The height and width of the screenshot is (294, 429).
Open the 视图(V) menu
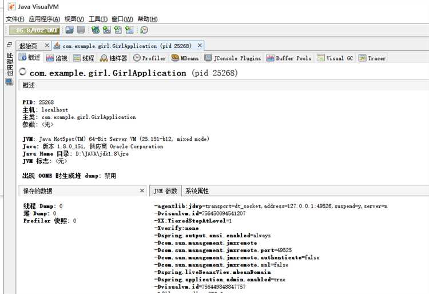point(74,19)
